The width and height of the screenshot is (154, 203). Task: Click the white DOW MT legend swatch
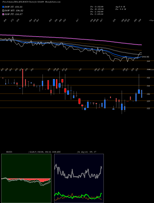point(3,10)
